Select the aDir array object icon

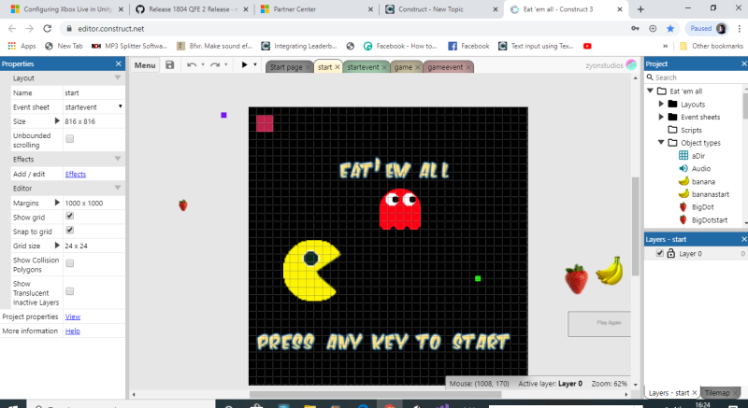pyautogui.click(x=683, y=156)
